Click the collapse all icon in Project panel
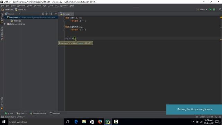222x125 pixels. click(x=46, y=14)
